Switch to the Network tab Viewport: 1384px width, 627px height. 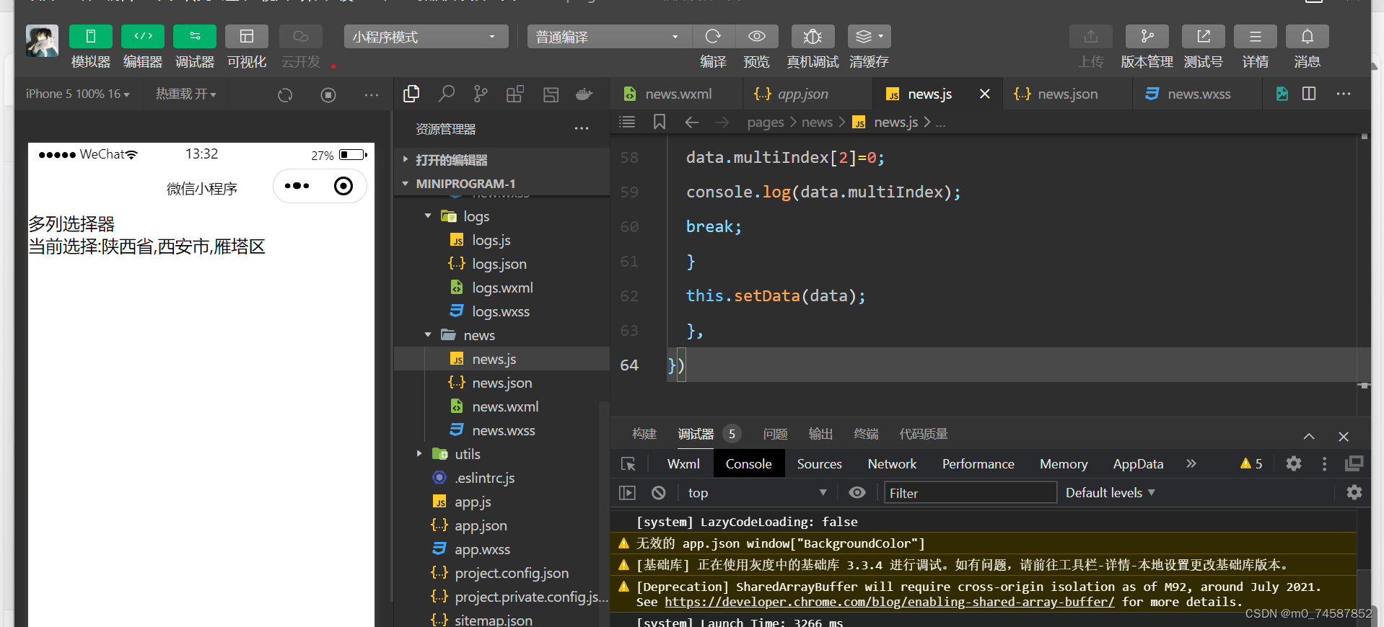pos(892,464)
